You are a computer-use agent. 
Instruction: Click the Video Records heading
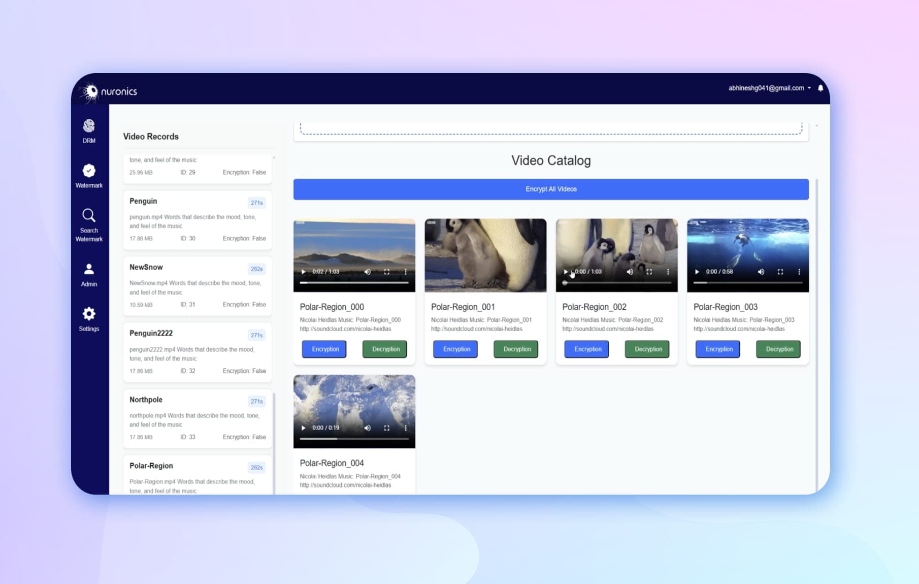(x=151, y=137)
